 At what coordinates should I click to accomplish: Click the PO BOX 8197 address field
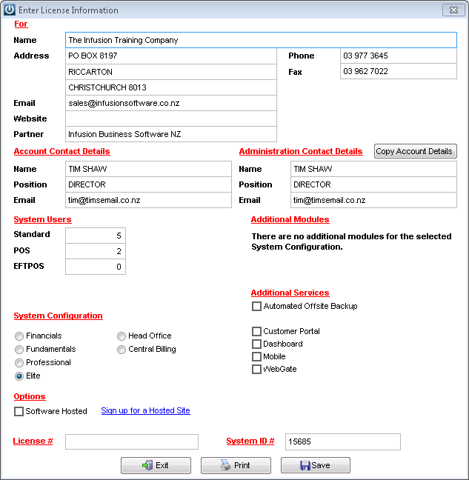pos(171,56)
